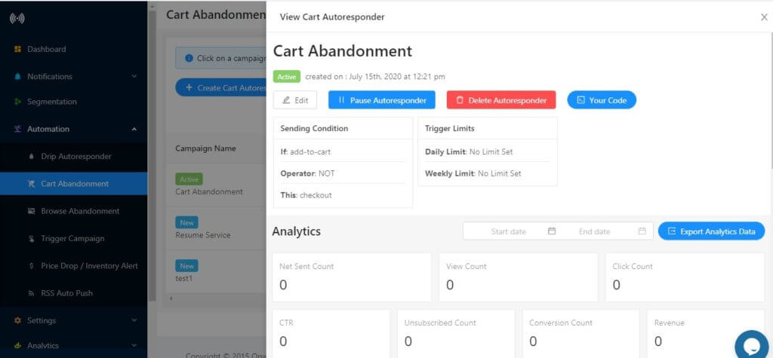Pause the Cart Abandonment autoresponder
773x358 pixels.
381,100
